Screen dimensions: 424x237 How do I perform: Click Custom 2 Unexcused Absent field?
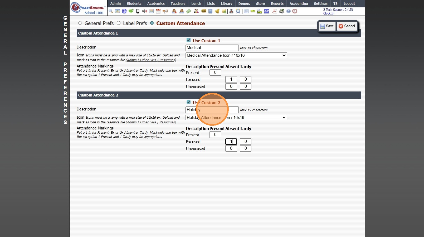pyautogui.click(x=231, y=148)
